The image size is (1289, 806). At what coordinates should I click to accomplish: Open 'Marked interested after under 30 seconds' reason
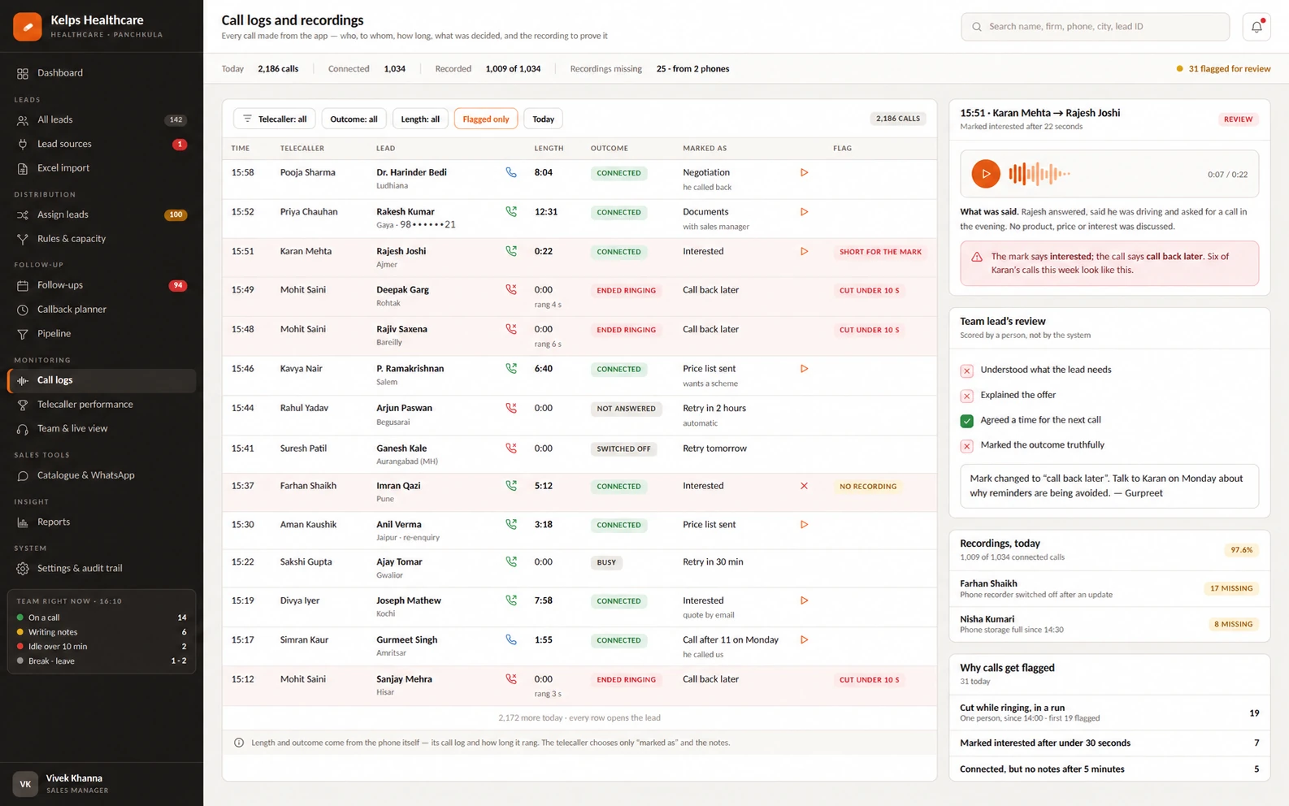[x=1109, y=743]
